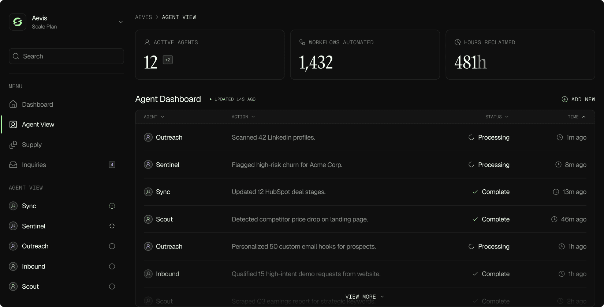604x307 pixels.
Task: Click the Inquiries inbox icon
Action: pyautogui.click(x=13, y=165)
